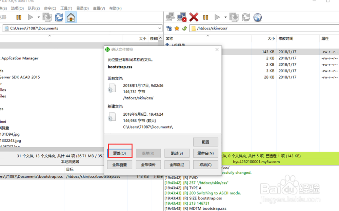Image resolution: width=339 pixels, height=211 pixels.
Task: Open dropdown arrow next to local play icon
Action: [39, 17]
